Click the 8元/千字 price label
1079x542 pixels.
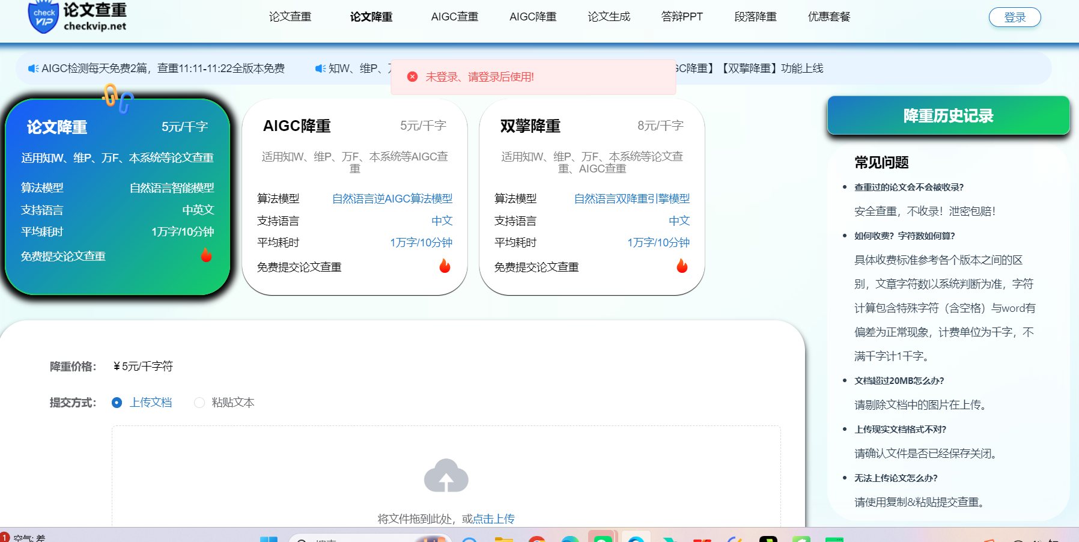(660, 126)
